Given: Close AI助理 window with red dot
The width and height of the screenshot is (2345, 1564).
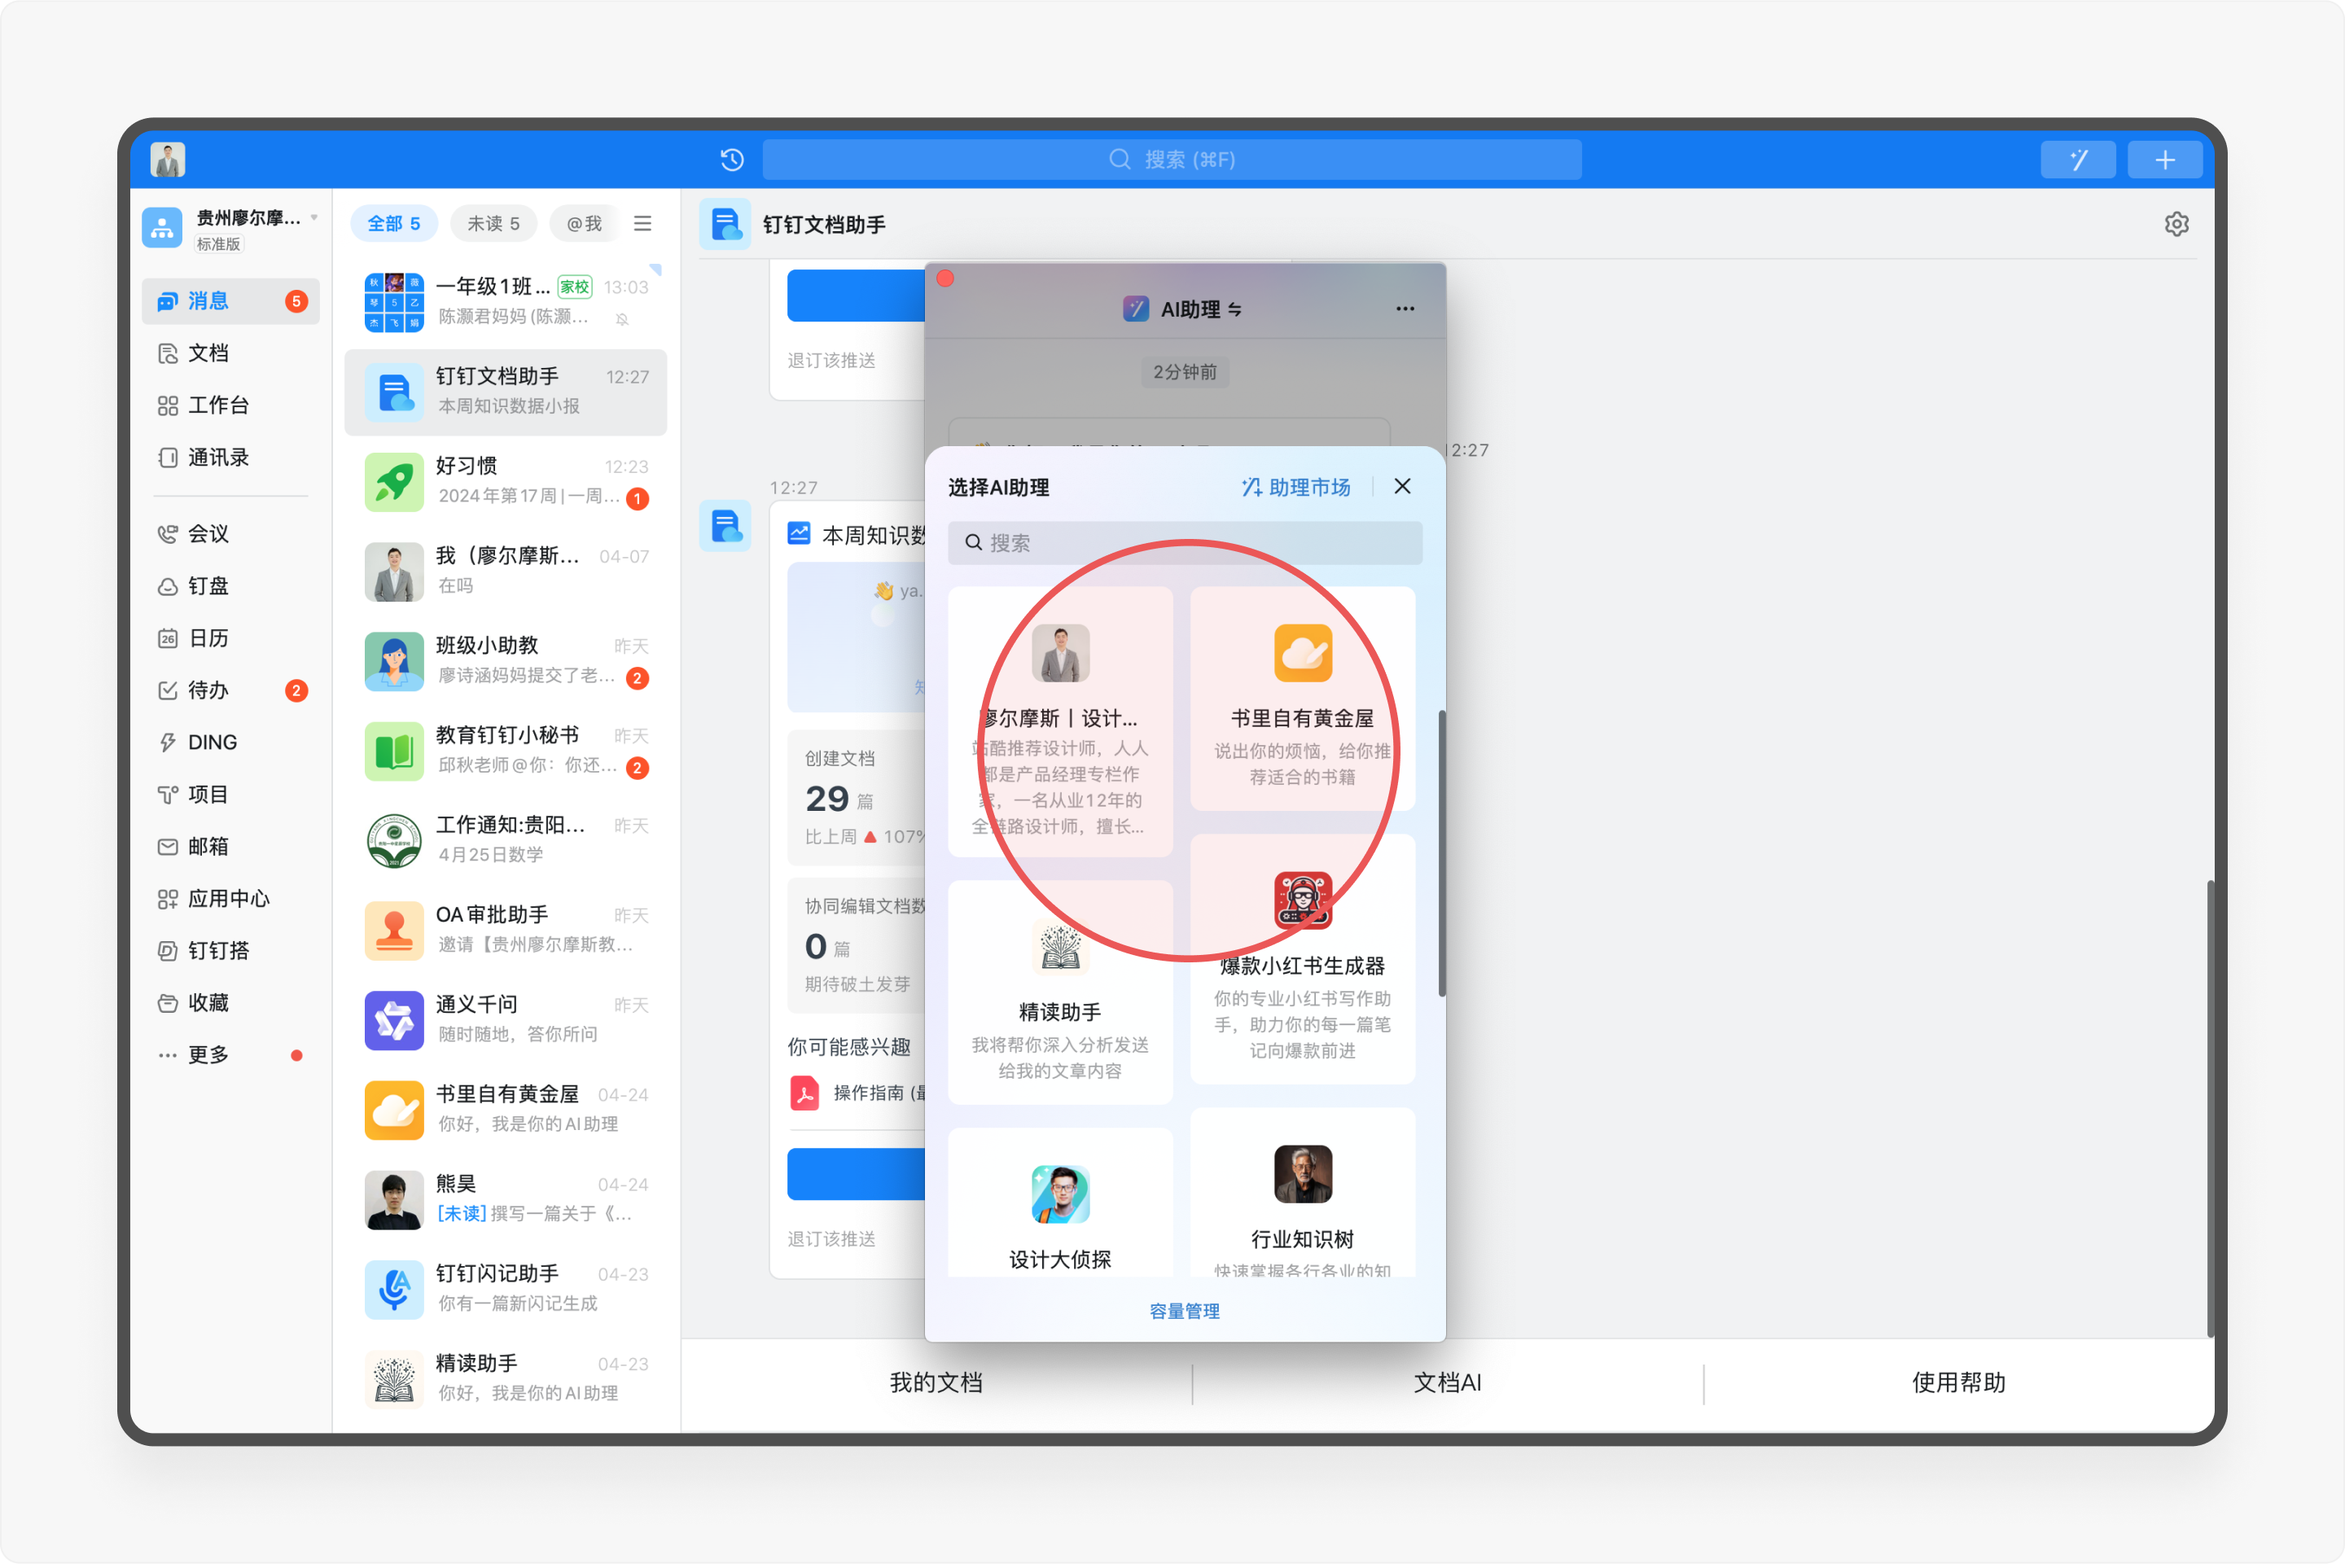Looking at the screenshot, I should point(945,278).
